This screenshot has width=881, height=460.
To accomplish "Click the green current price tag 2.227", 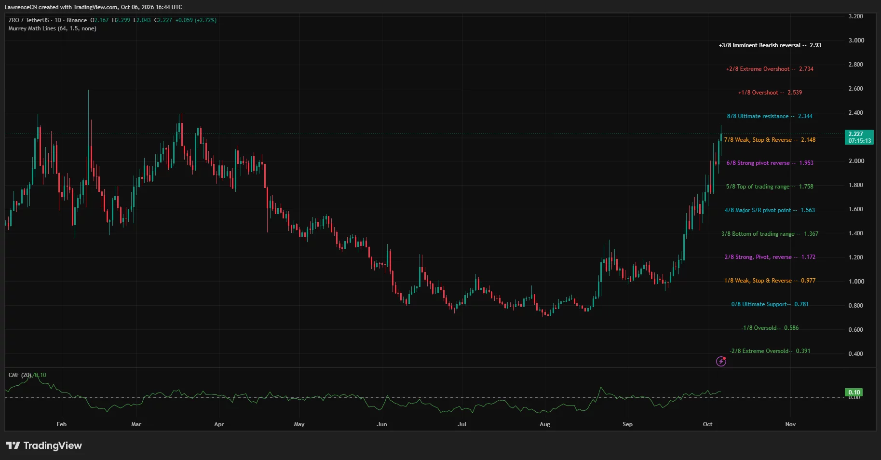I will [x=859, y=137].
